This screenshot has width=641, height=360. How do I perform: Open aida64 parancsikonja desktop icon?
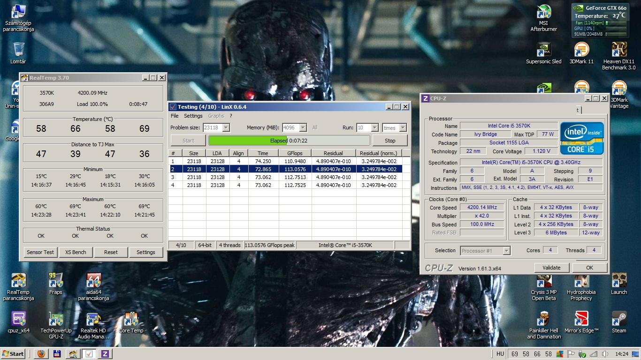coord(93,287)
